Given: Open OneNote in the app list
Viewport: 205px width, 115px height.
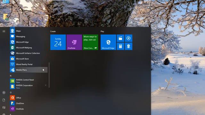Looking at the screenshot, I should [29, 109].
